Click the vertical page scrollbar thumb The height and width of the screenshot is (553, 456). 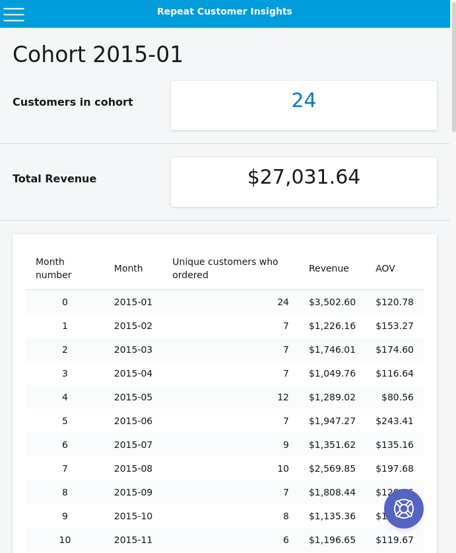coord(453,66)
